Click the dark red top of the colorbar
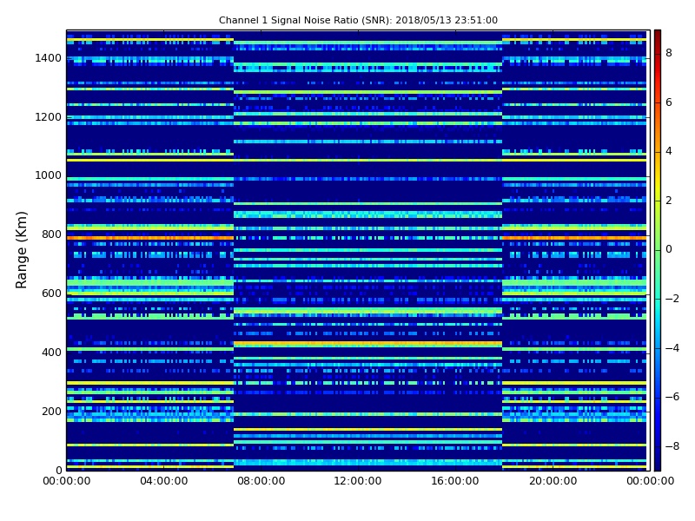 click(658, 36)
